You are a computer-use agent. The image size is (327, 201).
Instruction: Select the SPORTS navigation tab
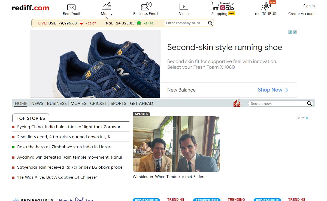tap(118, 103)
